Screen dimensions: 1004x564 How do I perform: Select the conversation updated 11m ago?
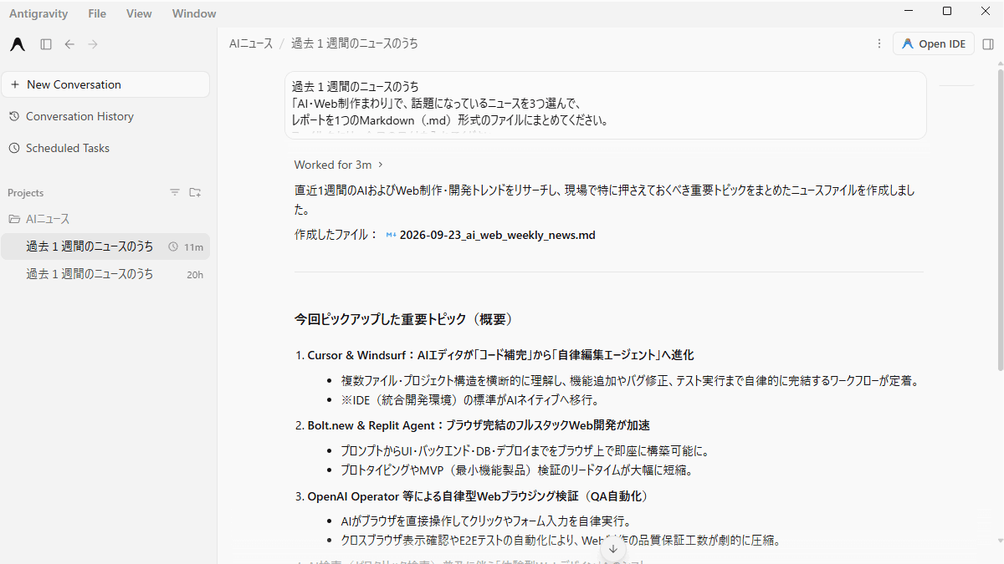(105, 246)
